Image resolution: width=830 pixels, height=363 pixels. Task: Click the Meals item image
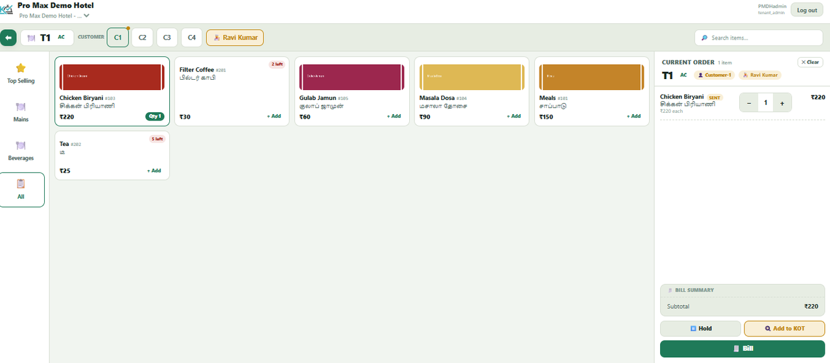click(x=592, y=76)
